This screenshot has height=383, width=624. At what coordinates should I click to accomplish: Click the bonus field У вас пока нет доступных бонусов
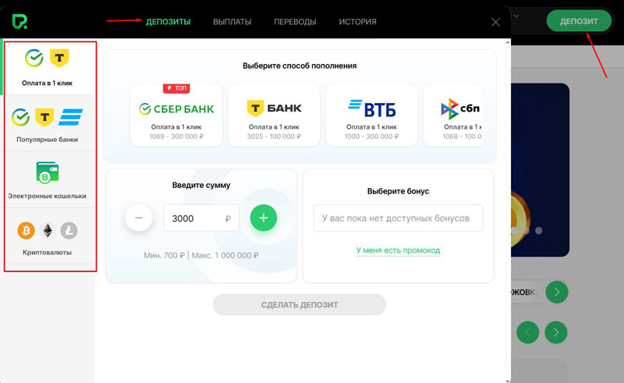pyautogui.click(x=398, y=218)
